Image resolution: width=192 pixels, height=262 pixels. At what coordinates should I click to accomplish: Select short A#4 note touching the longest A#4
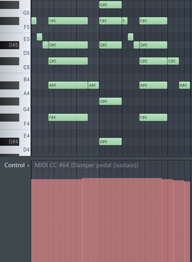click(93, 85)
